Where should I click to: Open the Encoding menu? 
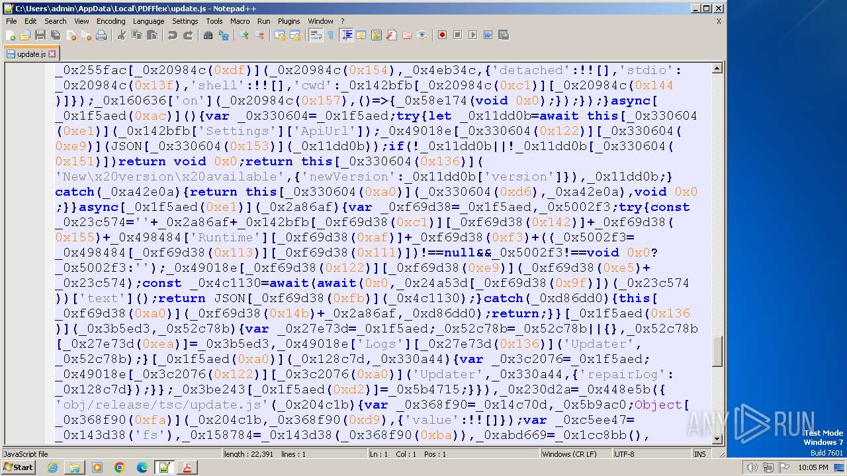tap(111, 21)
